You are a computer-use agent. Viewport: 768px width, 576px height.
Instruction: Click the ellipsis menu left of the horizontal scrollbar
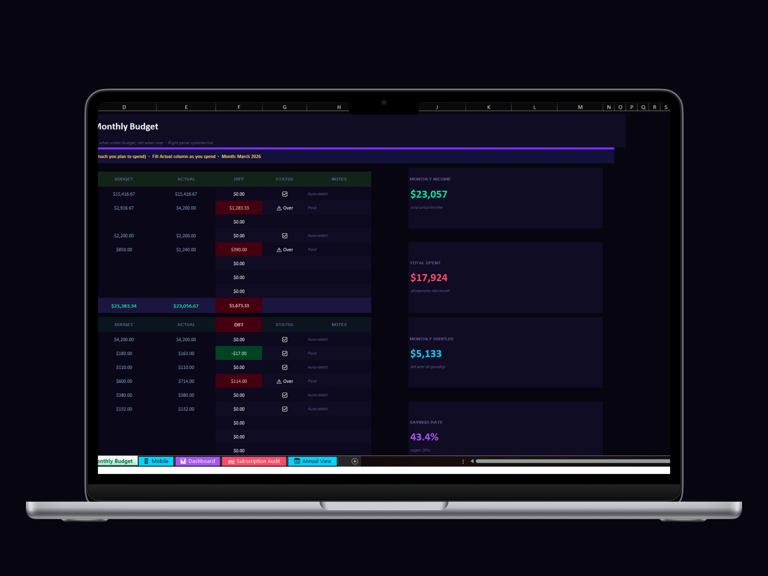click(x=463, y=461)
